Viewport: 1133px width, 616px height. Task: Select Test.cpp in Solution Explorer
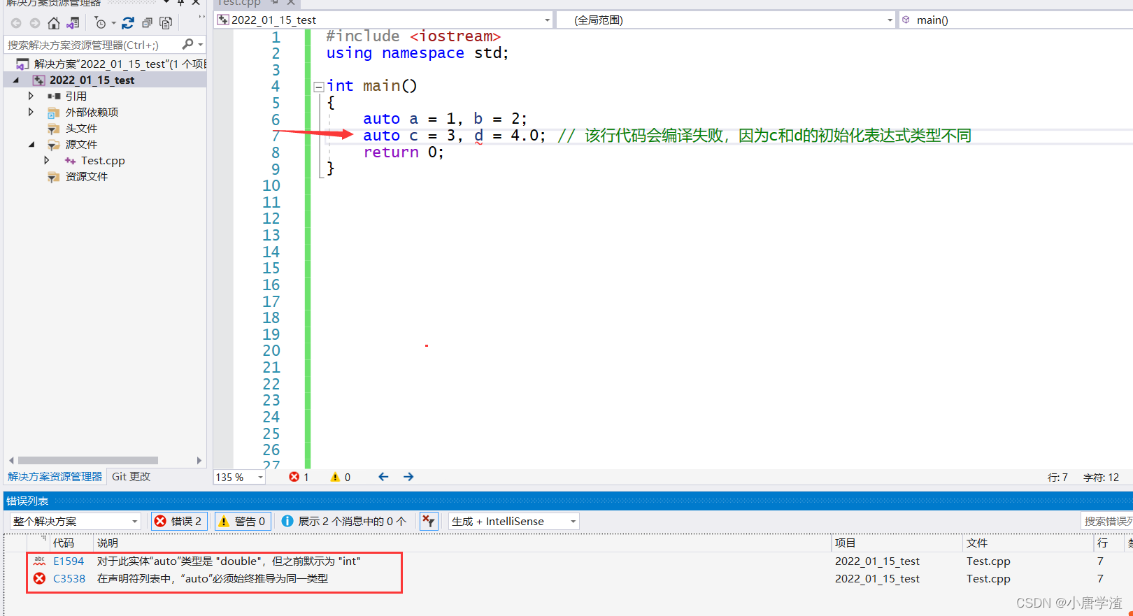click(103, 160)
